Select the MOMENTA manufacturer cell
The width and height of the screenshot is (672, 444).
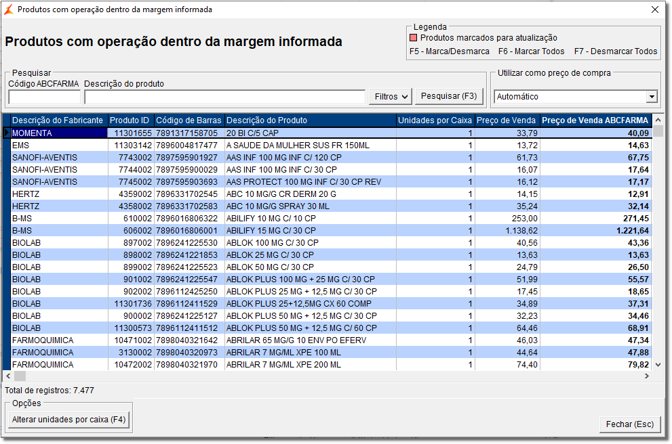[59, 133]
